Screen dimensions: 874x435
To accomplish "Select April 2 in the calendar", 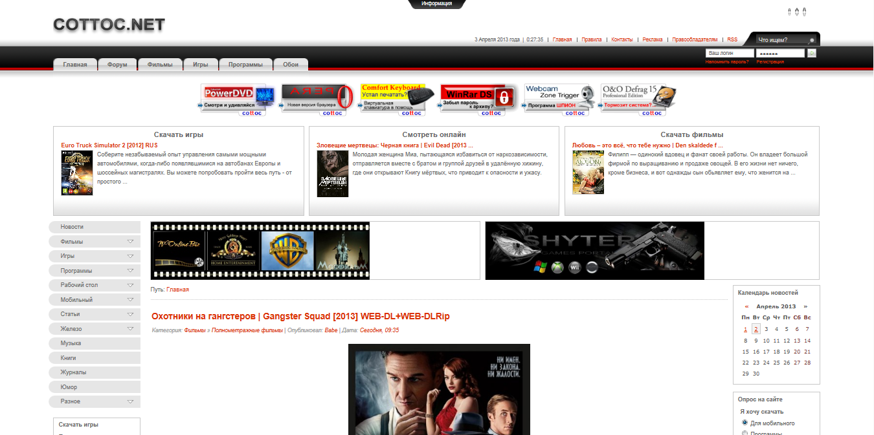I will 756,329.
